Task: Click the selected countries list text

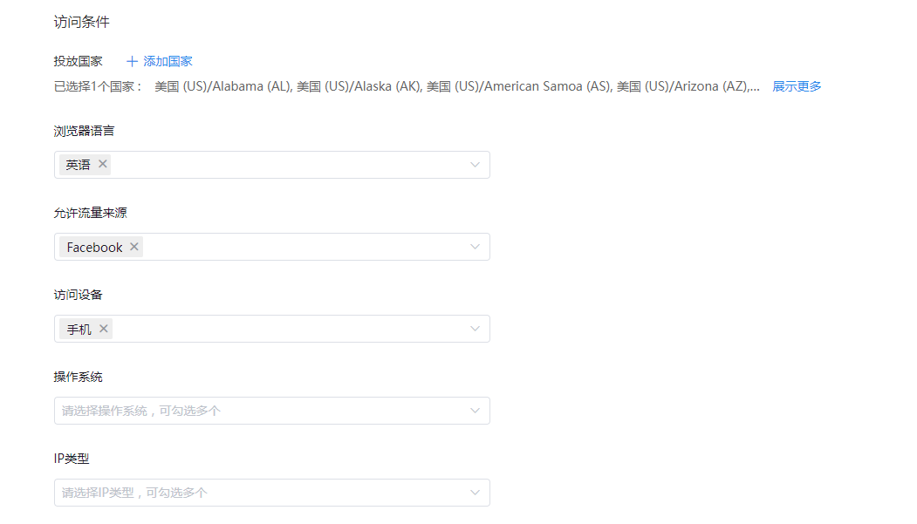Action: pyautogui.click(x=456, y=86)
